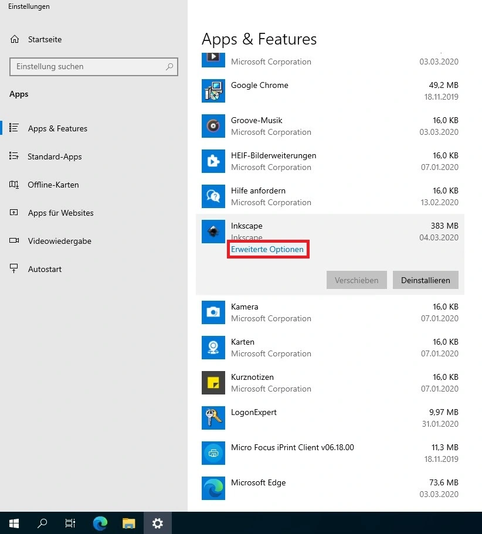Click the Einstellung suchen search field
Viewport: 482px width, 534px height.
point(88,67)
